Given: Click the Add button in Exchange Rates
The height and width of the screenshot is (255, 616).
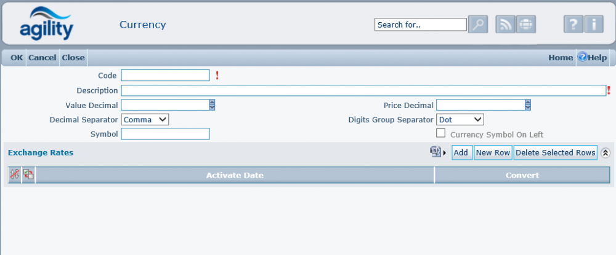Looking at the screenshot, I should (461, 152).
